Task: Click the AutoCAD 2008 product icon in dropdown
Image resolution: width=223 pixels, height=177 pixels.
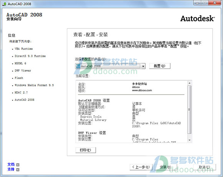Action: (78, 66)
